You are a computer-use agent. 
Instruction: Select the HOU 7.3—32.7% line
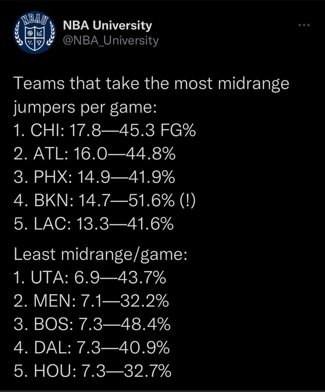[x=93, y=371]
